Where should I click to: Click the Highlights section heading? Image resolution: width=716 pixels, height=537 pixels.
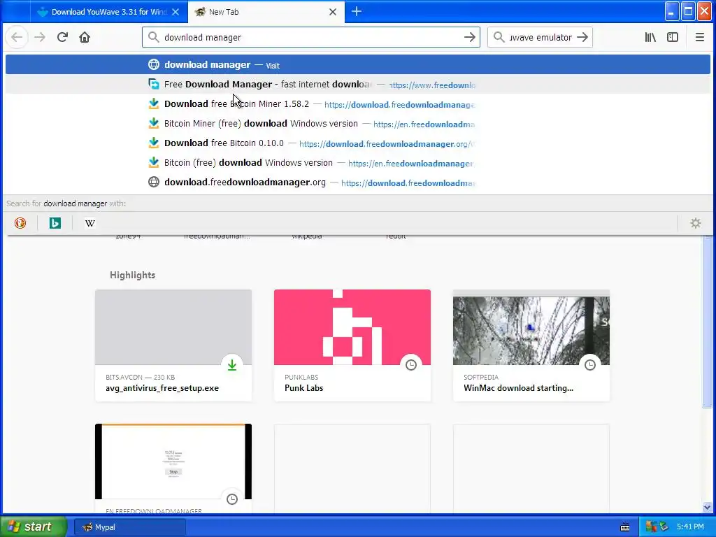(x=132, y=275)
